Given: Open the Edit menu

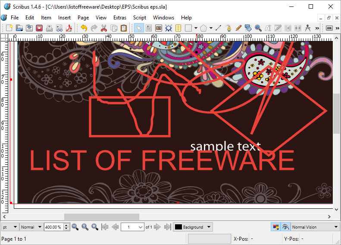Looking at the screenshot, I should (30, 18).
